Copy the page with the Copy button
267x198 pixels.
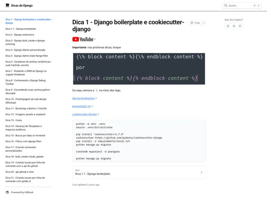[x=195, y=23]
